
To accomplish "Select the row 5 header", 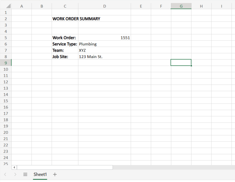I will coord(6,38).
